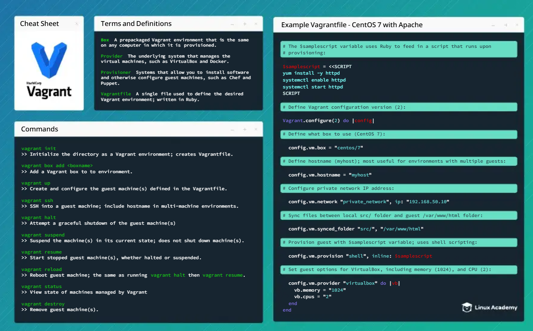533x331 pixels.
Task: Click plus icon on Commands panel
Action: 245,130
